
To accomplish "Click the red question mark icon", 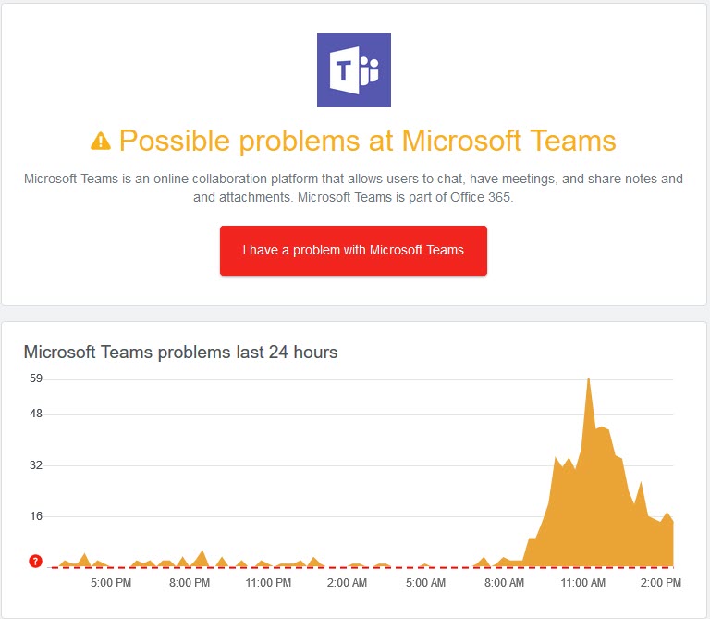I will [x=36, y=561].
